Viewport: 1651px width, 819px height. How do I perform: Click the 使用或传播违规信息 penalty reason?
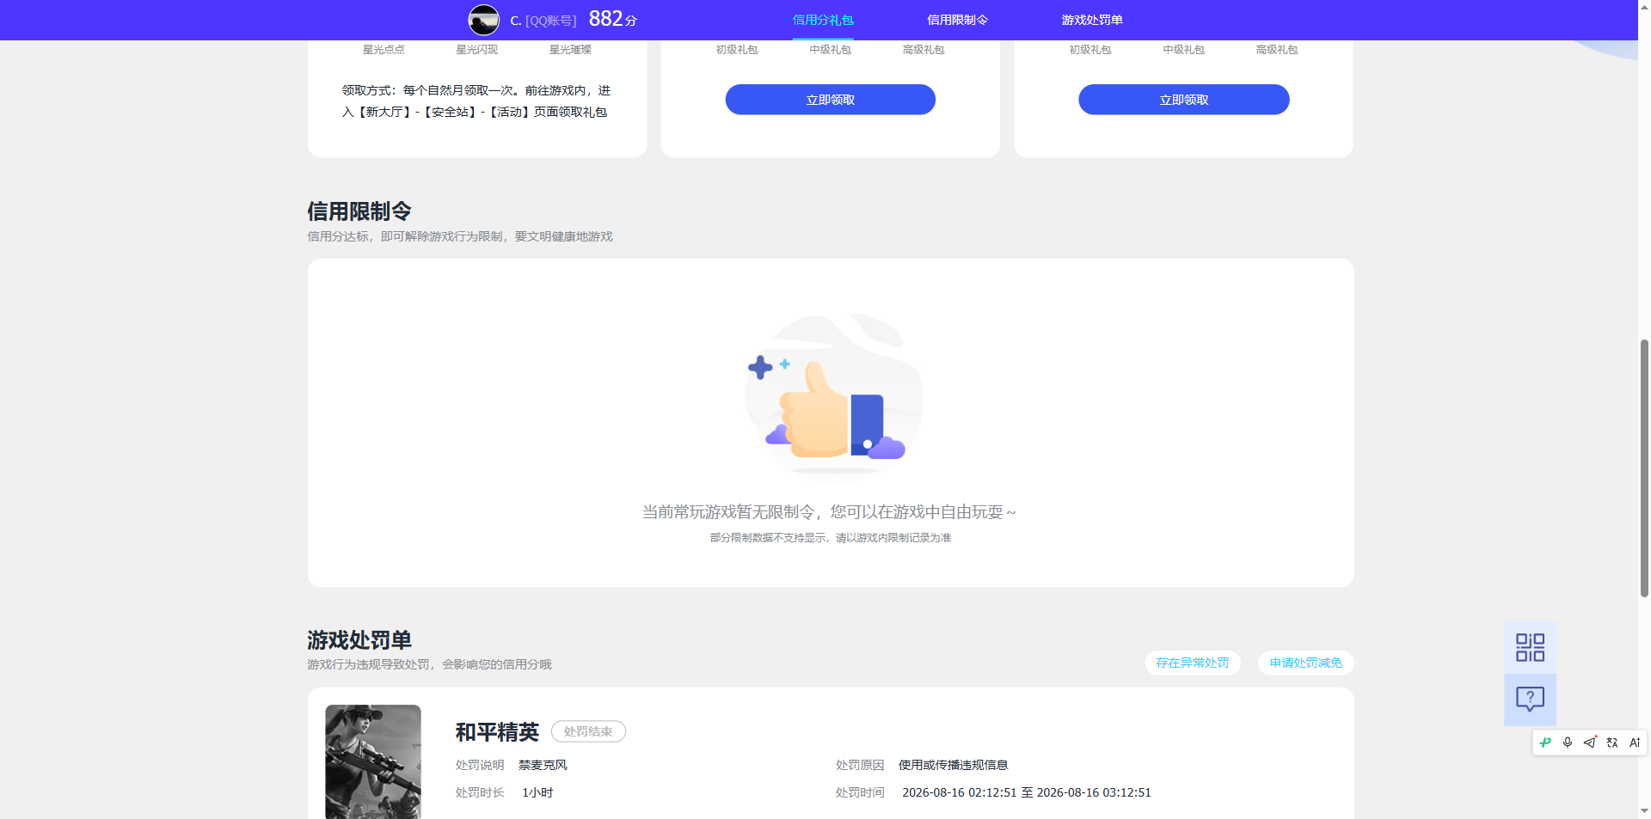tap(953, 765)
